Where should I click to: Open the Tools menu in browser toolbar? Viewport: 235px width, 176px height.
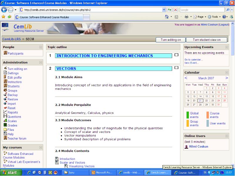[214, 17]
